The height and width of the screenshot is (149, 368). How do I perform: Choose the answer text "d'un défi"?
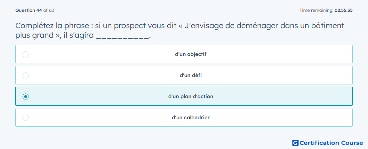191,75
